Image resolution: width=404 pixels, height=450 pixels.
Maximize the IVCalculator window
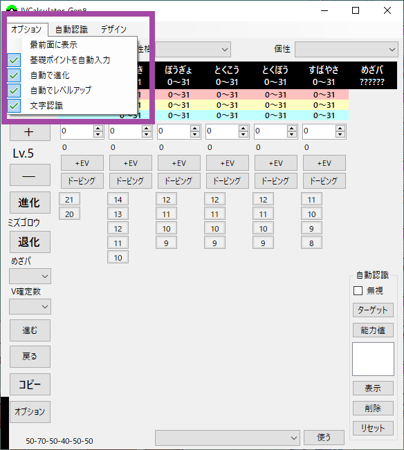tap(356, 10)
